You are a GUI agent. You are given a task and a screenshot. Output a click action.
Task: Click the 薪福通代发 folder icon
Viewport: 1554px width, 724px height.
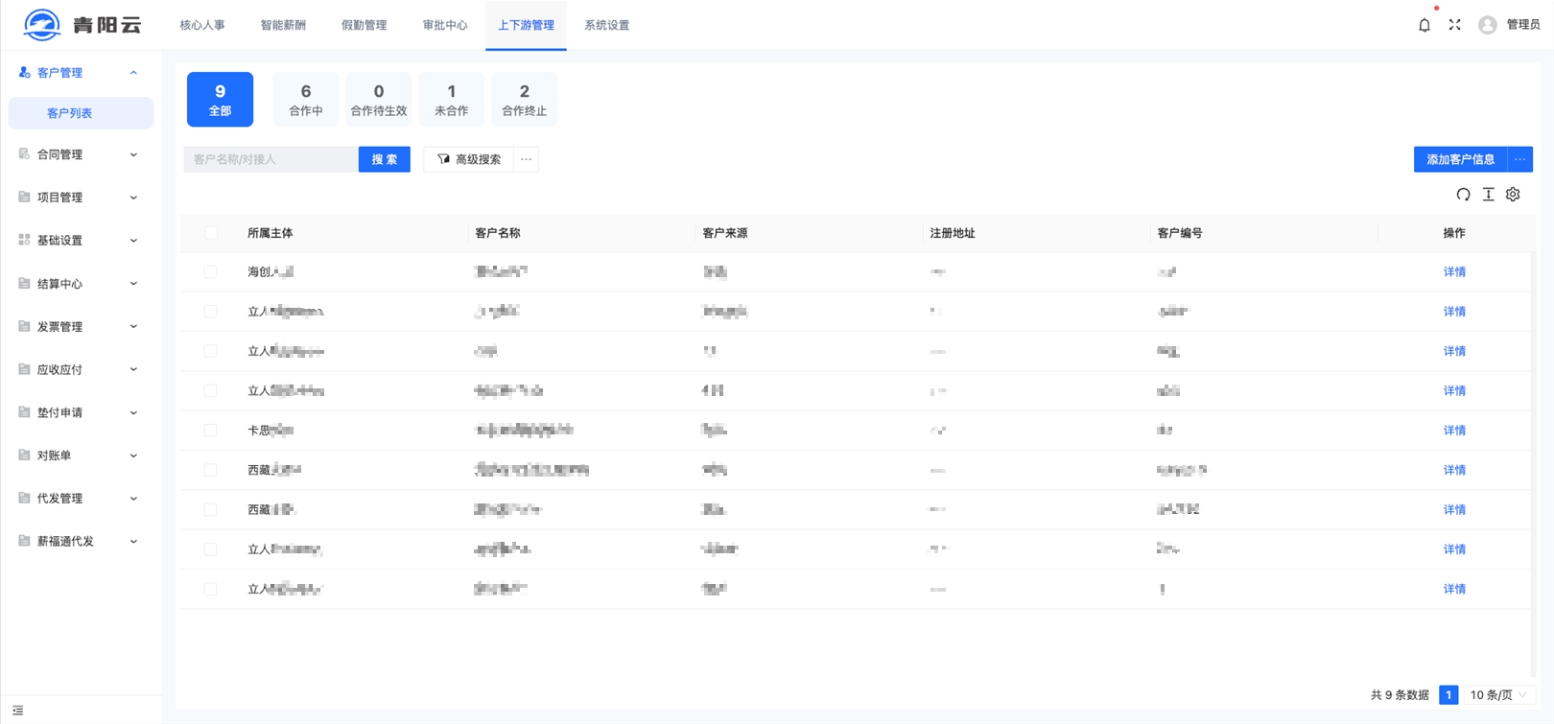pos(24,541)
